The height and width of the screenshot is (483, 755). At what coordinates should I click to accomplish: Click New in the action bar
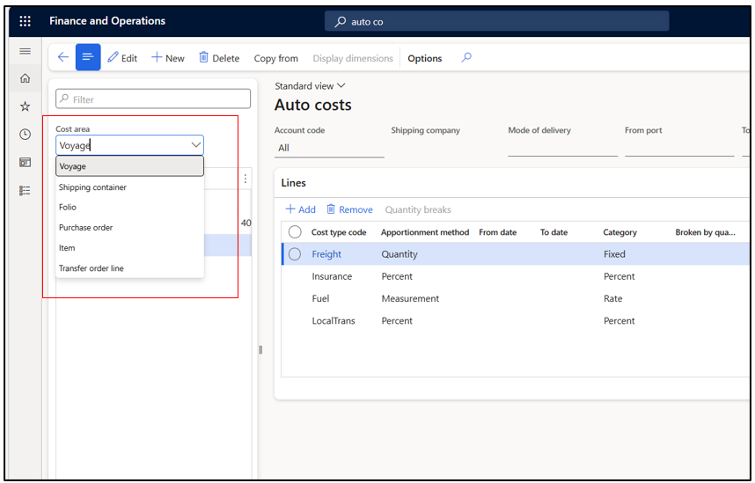tap(167, 58)
